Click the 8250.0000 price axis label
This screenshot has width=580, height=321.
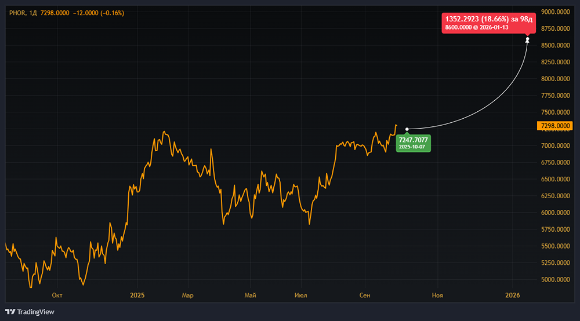coord(555,62)
